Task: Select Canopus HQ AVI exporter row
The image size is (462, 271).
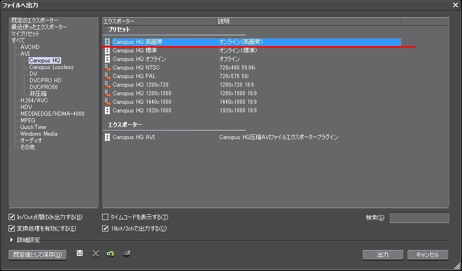Action: pos(252,137)
